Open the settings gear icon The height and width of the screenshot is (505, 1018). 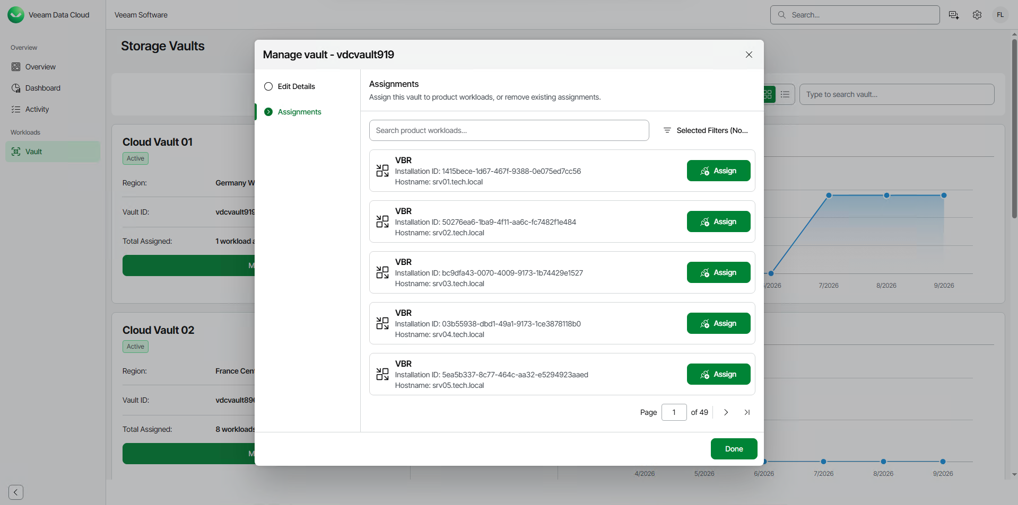977,15
